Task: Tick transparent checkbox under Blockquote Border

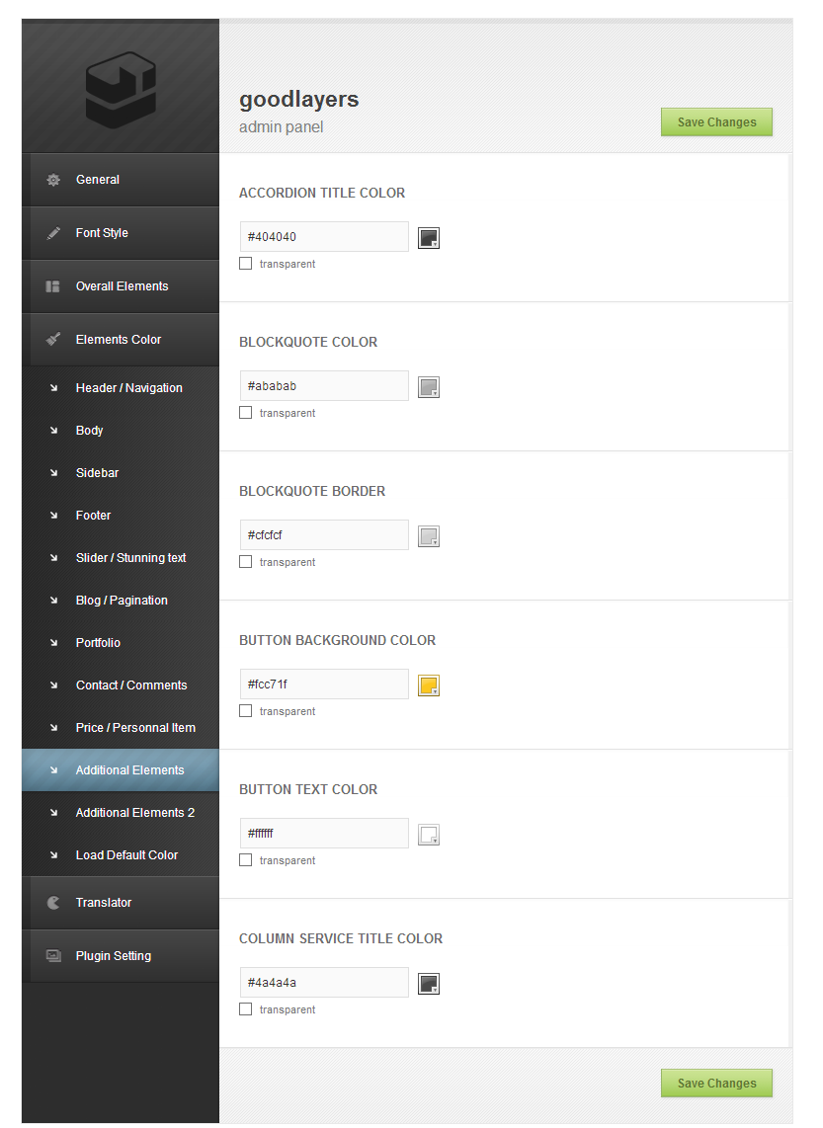Action: pos(246,562)
